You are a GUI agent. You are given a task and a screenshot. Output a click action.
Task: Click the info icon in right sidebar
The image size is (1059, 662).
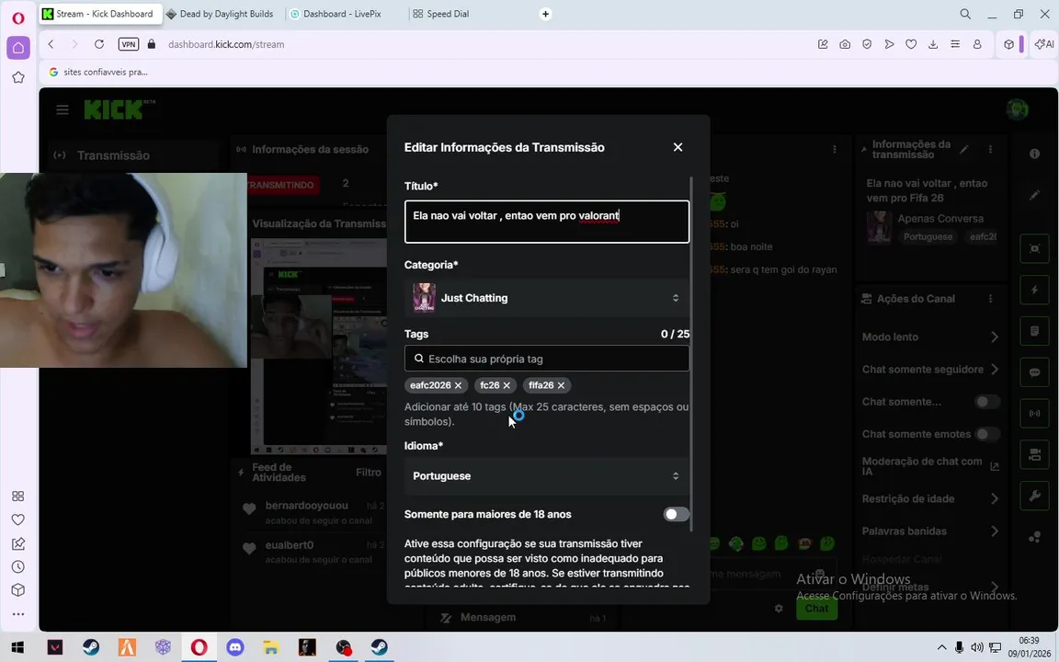pyautogui.click(x=1034, y=154)
